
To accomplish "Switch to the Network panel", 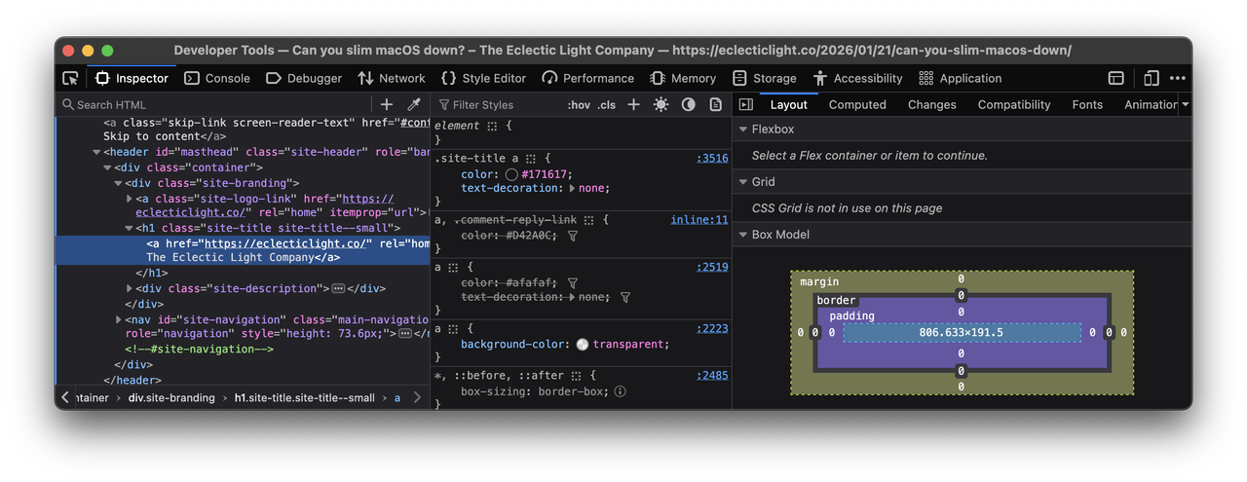I will click(x=391, y=78).
